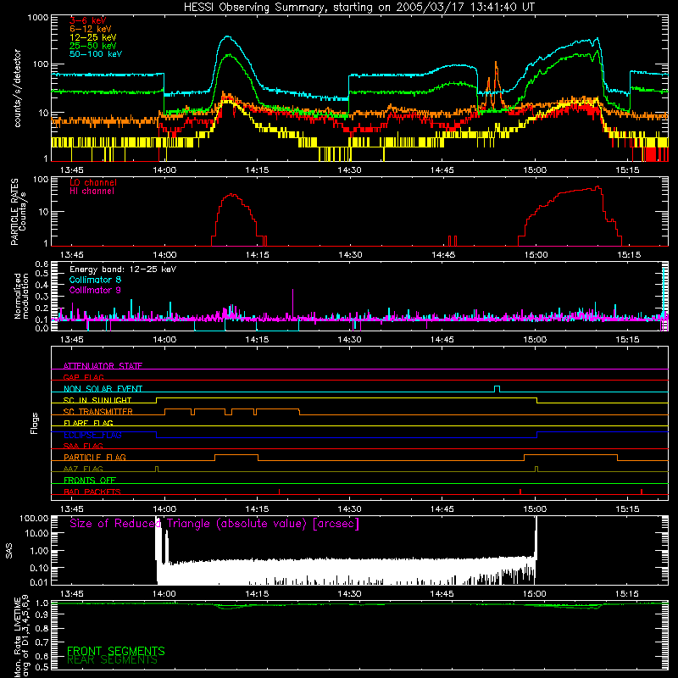
Task: Click the SC IN SUNLIGHT flag label
Action: click(x=97, y=400)
